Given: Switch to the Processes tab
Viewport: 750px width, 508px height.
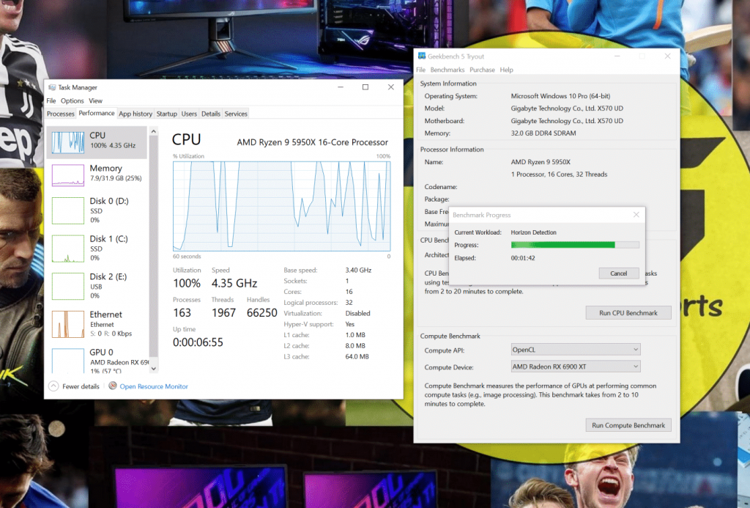Looking at the screenshot, I should [x=61, y=114].
